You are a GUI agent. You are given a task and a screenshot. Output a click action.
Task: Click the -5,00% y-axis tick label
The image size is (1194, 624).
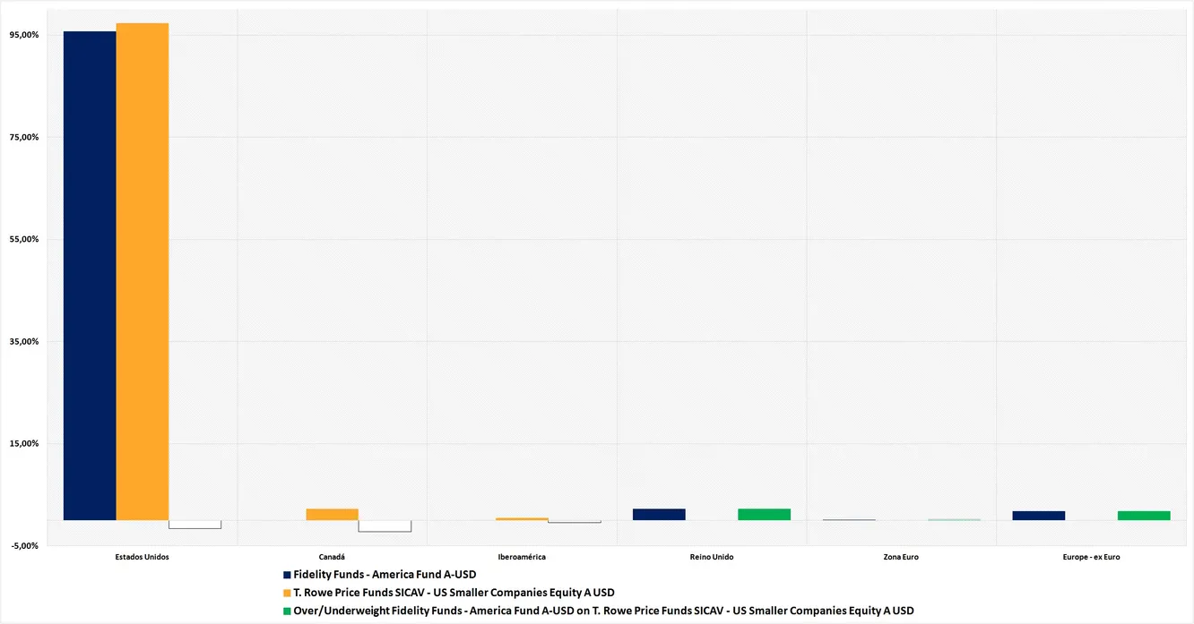(24, 545)
